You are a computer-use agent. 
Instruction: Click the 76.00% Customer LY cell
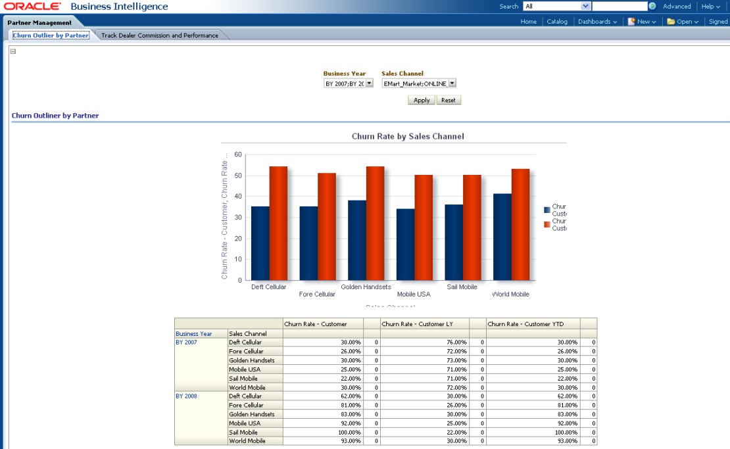[425, 343]
